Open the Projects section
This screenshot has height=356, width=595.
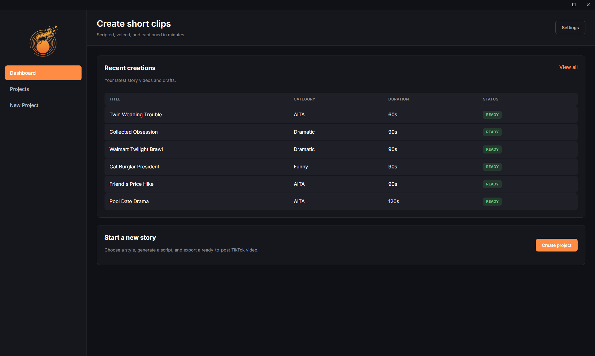[x=19, y=89]
